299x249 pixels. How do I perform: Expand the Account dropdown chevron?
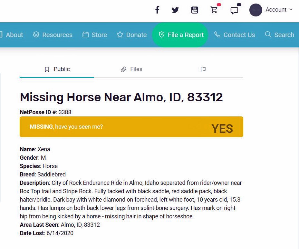click(291, 10)
